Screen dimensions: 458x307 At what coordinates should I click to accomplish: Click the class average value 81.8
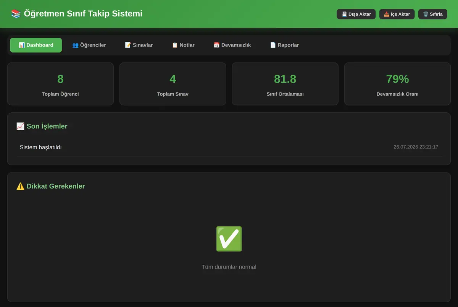285,79
